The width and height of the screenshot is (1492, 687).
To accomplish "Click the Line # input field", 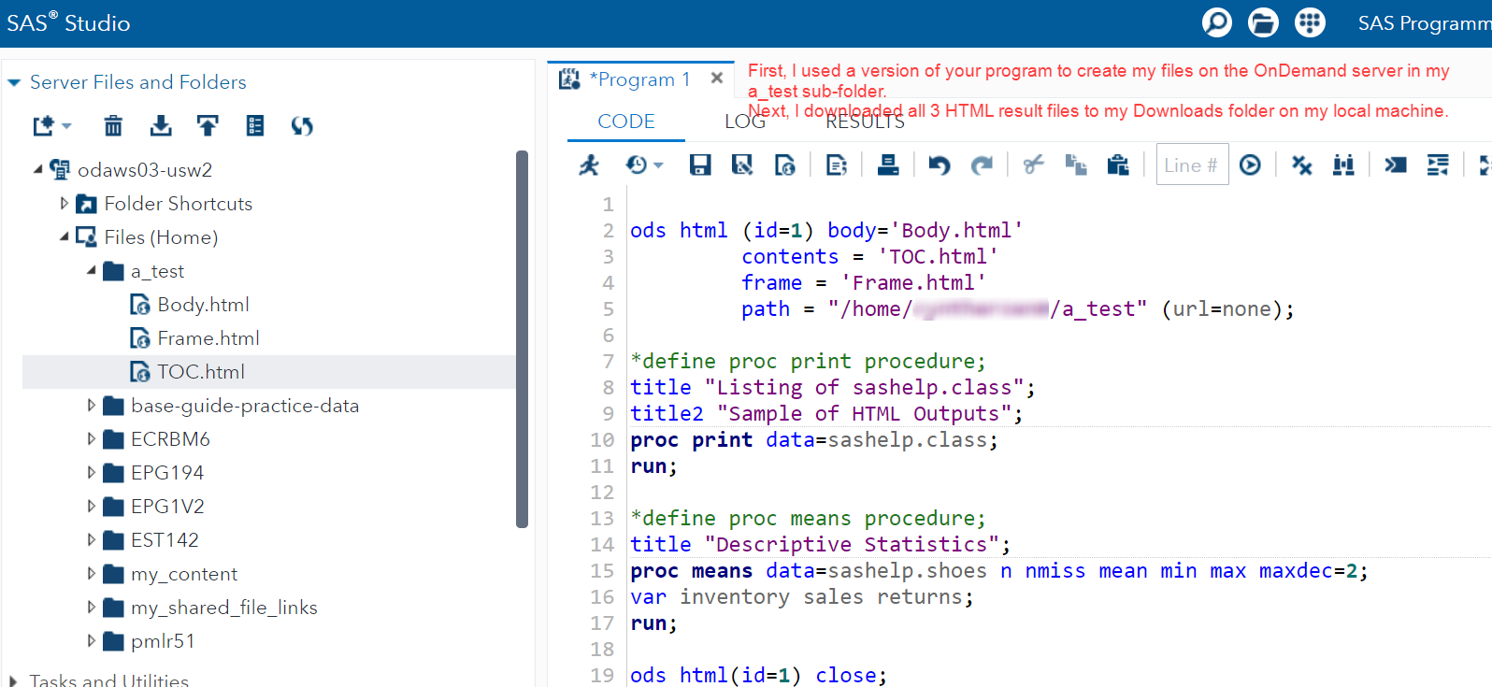I will (x=1191, y=165).
